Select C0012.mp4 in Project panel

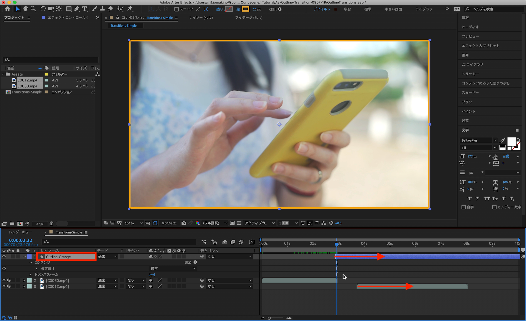pyautogui.click(x=27, y=80)
